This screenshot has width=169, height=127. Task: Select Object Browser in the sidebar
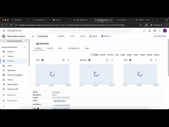(12, 84)
